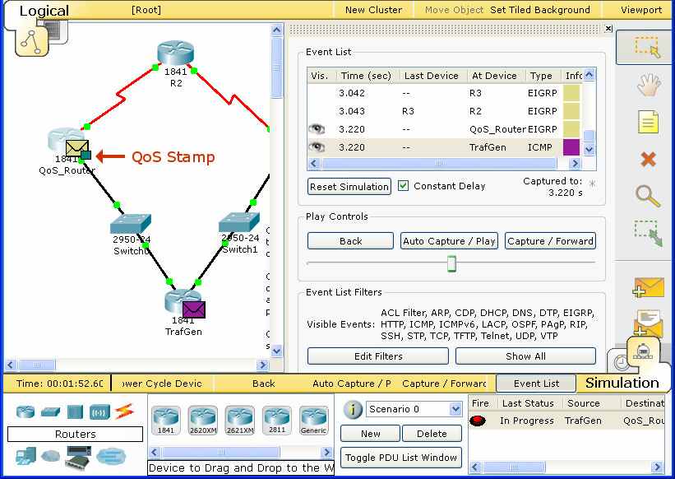Image resolution: width=675 pixels, height=479 pixels.
Task: Choose the 2811 router model
Action: 277,420
